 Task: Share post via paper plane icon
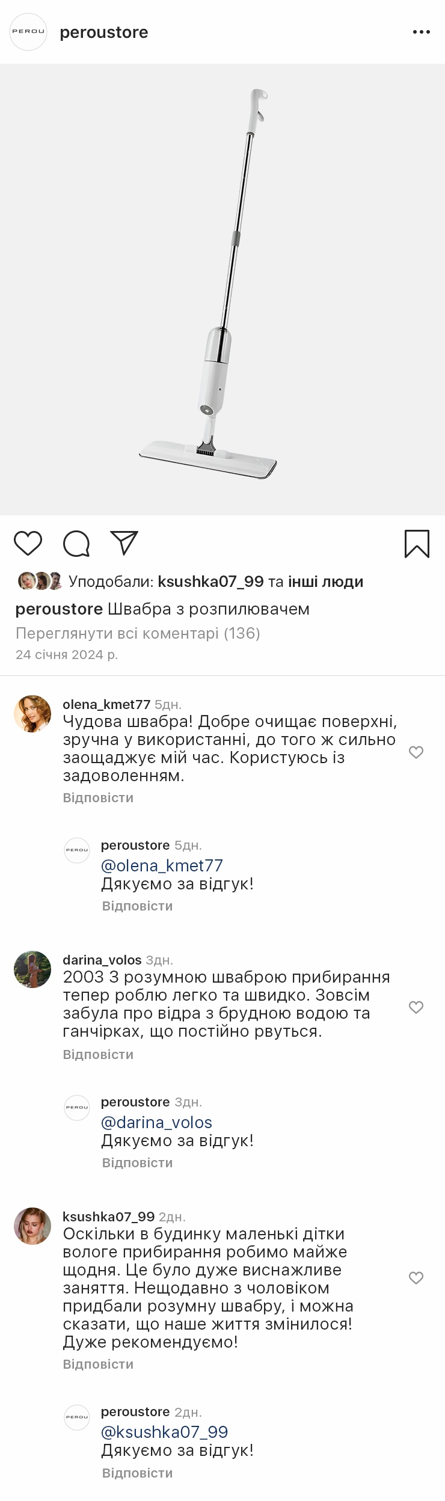(x=124, y=542)
